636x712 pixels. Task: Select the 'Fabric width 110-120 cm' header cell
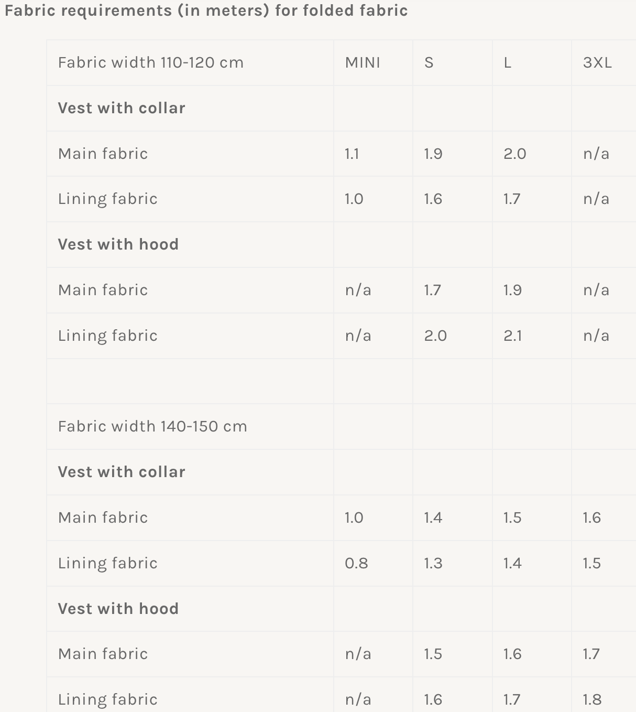[151, 62]
